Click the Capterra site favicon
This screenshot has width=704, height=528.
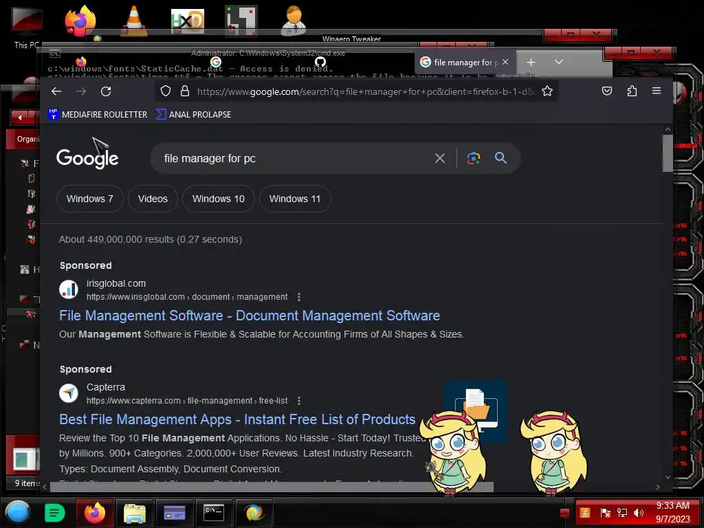69,393
